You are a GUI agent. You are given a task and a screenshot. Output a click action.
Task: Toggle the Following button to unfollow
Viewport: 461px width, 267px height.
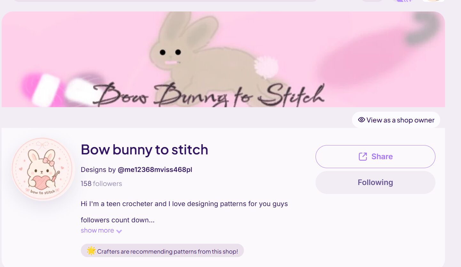[x=375, y=182]
